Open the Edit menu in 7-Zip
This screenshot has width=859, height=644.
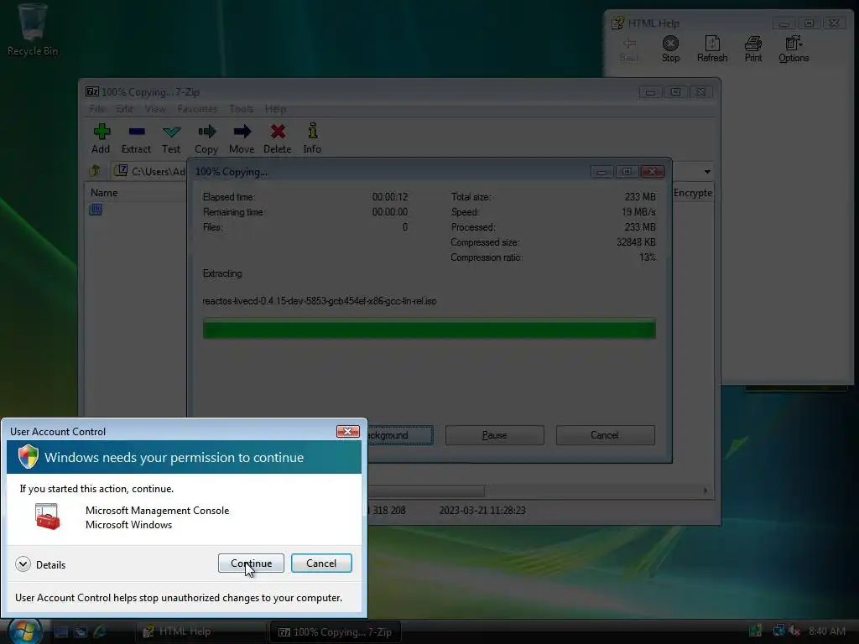[x=125, y=109]
